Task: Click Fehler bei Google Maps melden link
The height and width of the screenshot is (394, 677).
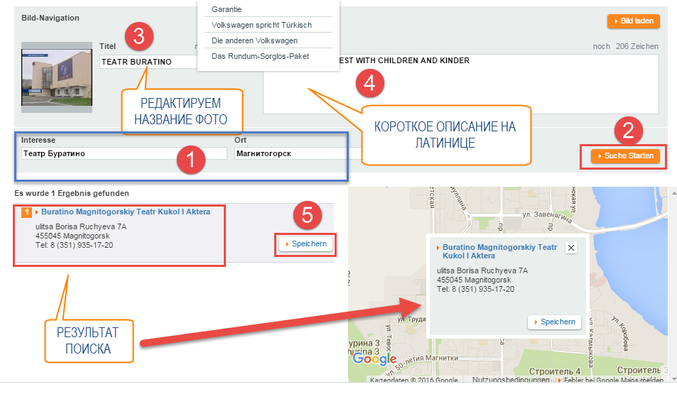Action: [x=617, y=381]
